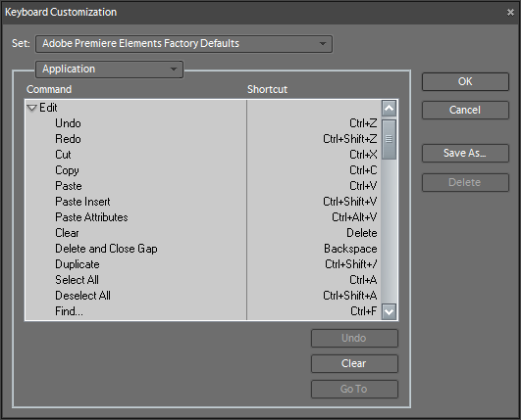Click the Shortcut column header

(x=267, y=89)
